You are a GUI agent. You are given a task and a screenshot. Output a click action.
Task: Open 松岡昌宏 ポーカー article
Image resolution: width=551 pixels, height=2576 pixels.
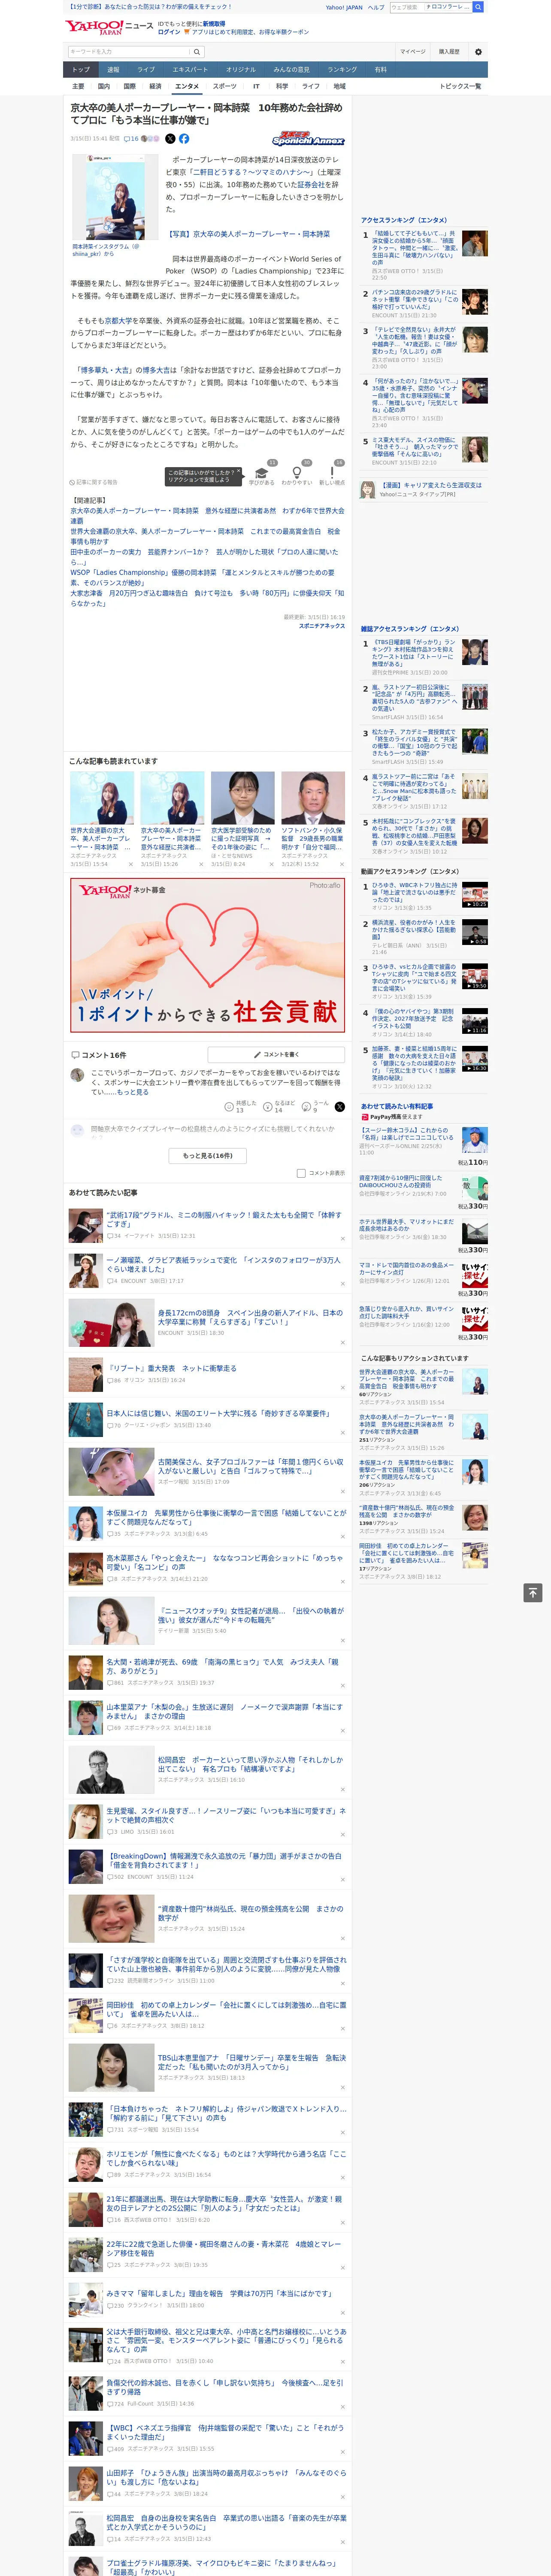point(250,1764)
